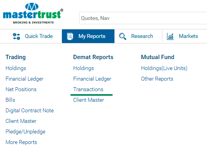Open the Quick Trade menu

[x=33, y=36]
